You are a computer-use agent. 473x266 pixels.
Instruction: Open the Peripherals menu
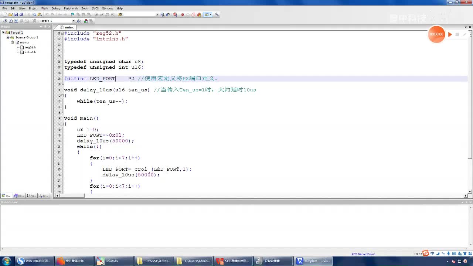[x=71, y=8]
